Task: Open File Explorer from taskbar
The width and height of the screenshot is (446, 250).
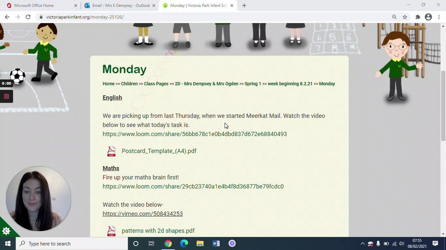Action: coord(200,244)
